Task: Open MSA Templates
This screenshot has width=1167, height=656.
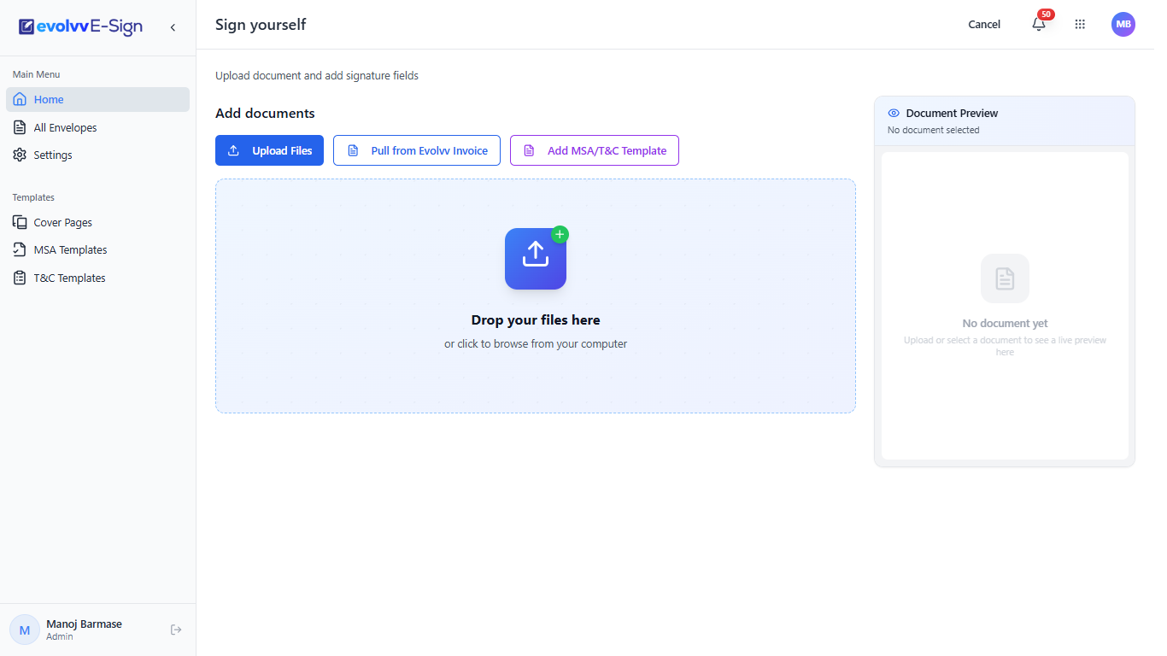Action: 97,249
